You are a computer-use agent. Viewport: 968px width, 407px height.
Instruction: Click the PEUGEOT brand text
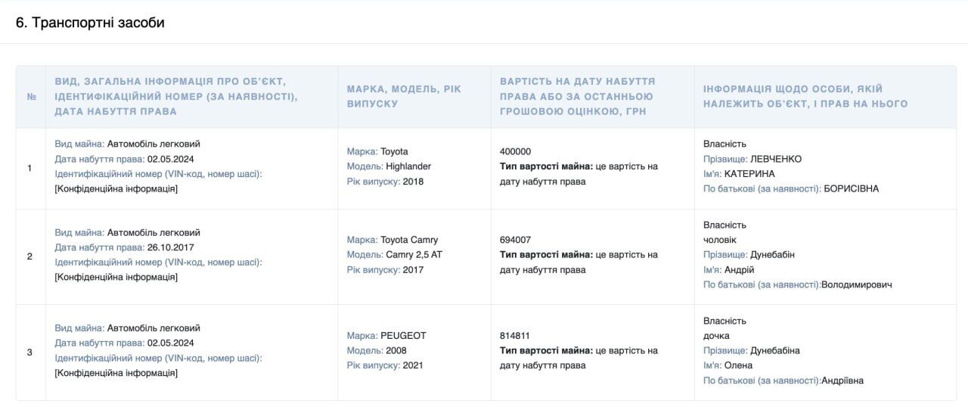click(x=403, y=336)
